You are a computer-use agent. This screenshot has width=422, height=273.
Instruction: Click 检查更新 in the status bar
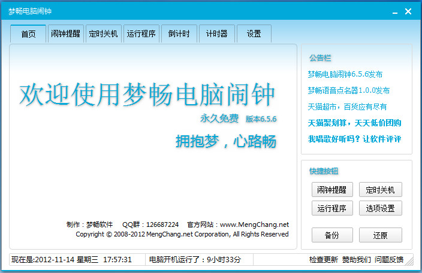[x=324, y=260]
